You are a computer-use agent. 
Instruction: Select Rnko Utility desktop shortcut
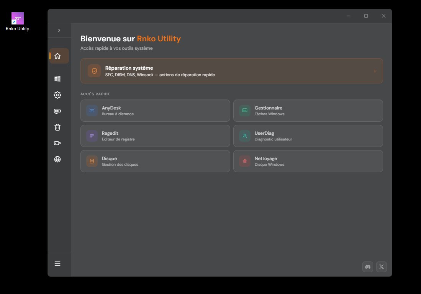tap(18, 22)
